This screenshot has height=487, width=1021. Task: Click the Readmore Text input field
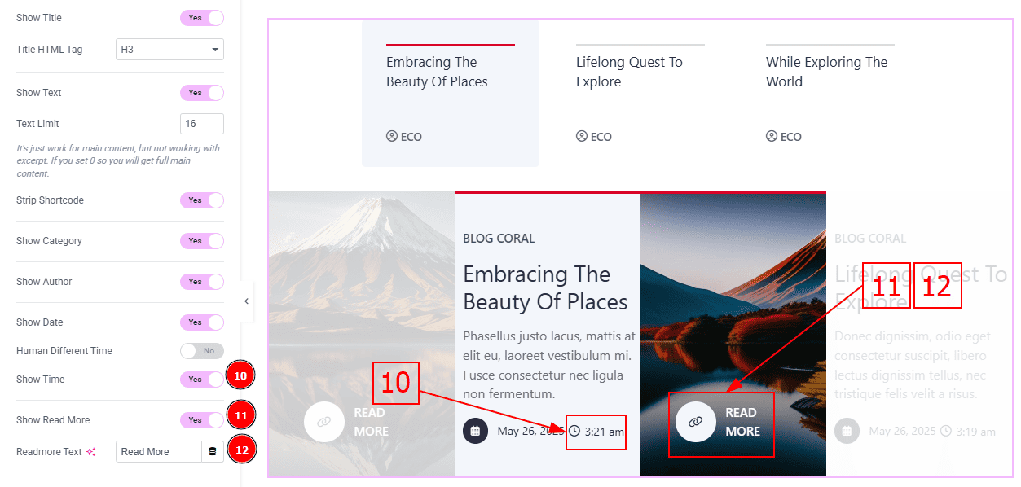[159, 452]
